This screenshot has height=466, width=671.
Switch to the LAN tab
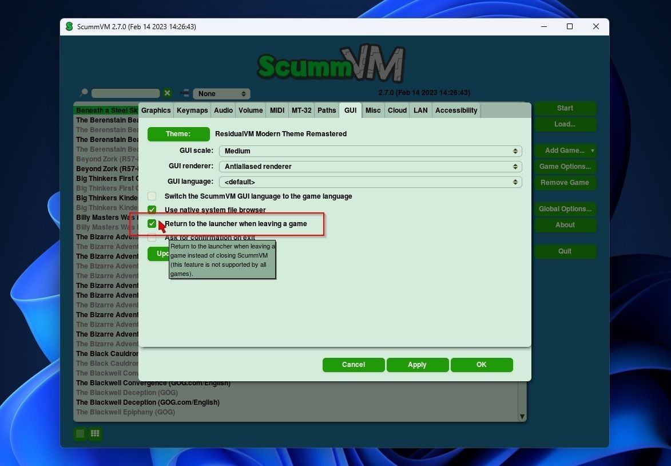[420, 110]
